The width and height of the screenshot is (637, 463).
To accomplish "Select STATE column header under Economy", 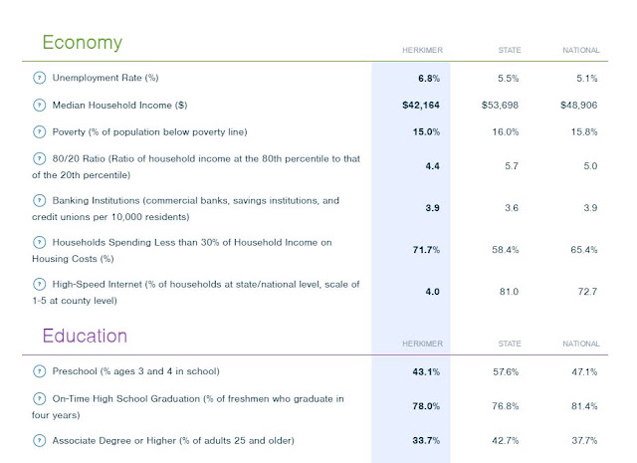I will (x=510, y=50).
